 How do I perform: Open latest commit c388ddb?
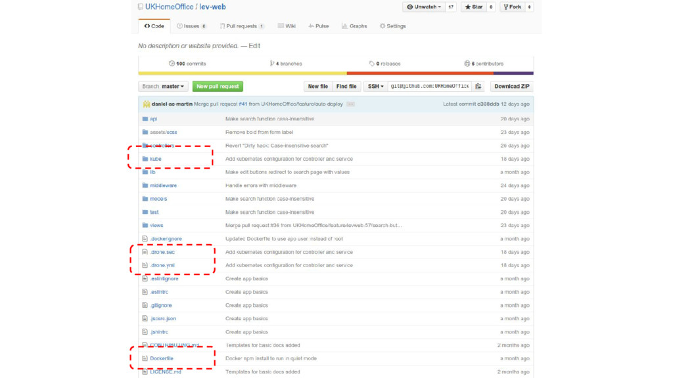pos(488,104)
